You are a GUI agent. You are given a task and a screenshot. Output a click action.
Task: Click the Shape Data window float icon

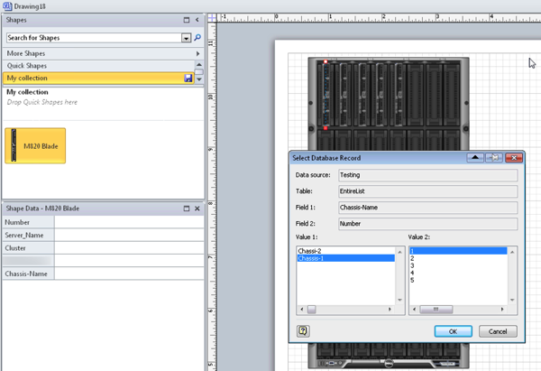pyautogui.click(x=186, y=209)
